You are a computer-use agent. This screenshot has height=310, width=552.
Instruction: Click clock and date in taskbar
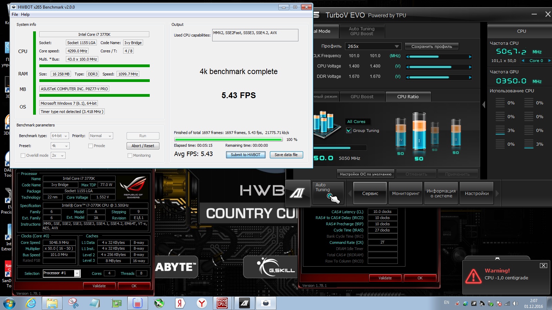pos(534,303)
